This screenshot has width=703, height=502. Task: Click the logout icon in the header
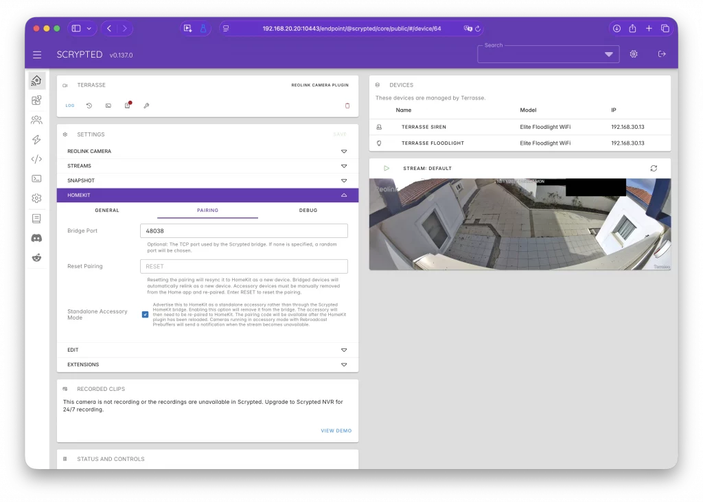pyautogui.click(x=662, y=54)
